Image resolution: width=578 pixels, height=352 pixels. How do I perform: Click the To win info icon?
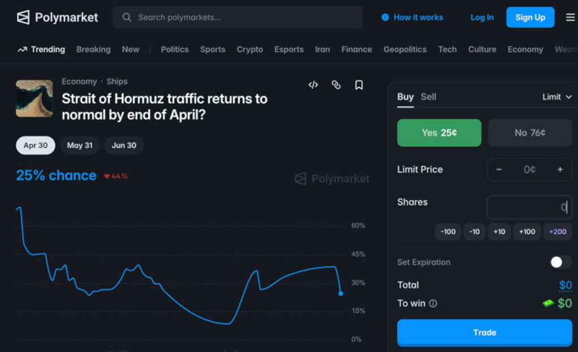[433, 303]
